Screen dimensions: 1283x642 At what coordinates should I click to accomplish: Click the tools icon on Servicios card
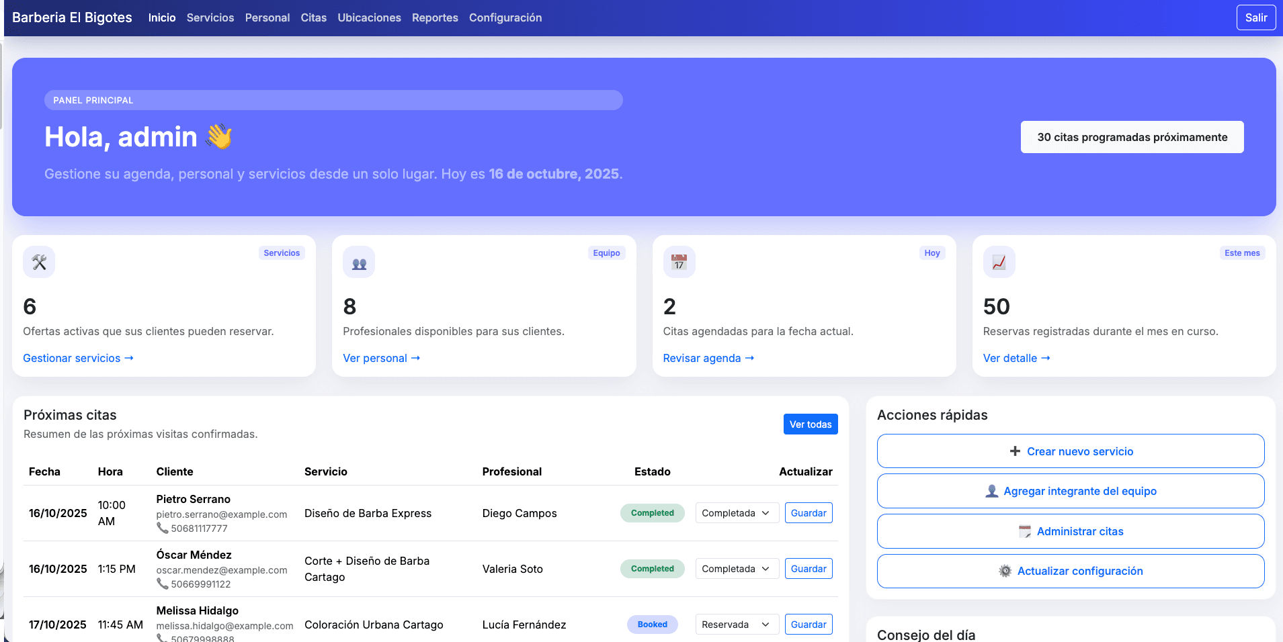(x=39, y=262)
